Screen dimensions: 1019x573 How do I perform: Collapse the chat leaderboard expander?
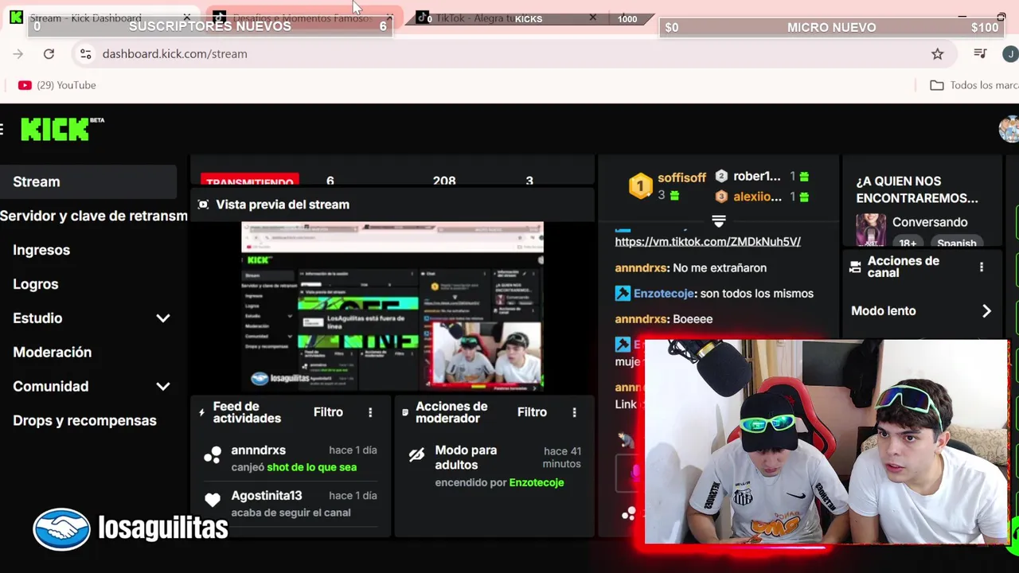click(718, 220)
